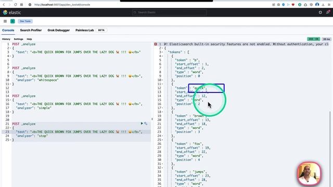Switch to the Search Profiler tab
This screenshot has width=333, height=187.
[x=31, y=30]
